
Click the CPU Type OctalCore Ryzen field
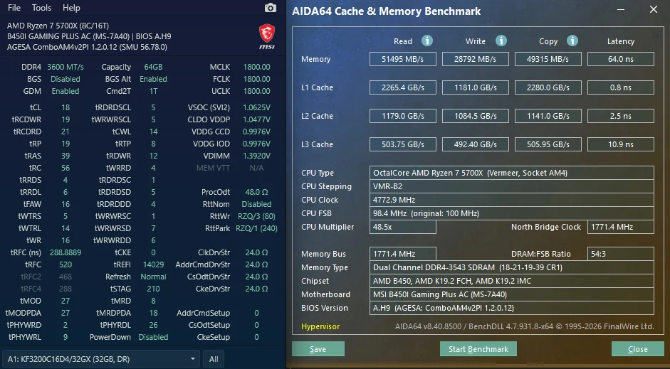pyautogui.click(x=511, y=173)
